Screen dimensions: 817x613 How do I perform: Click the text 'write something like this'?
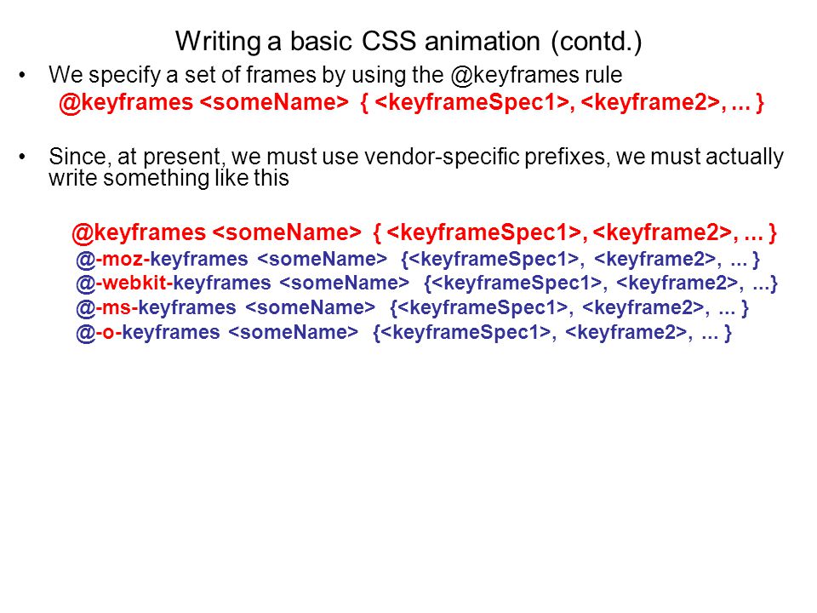[x=169, y=178]
